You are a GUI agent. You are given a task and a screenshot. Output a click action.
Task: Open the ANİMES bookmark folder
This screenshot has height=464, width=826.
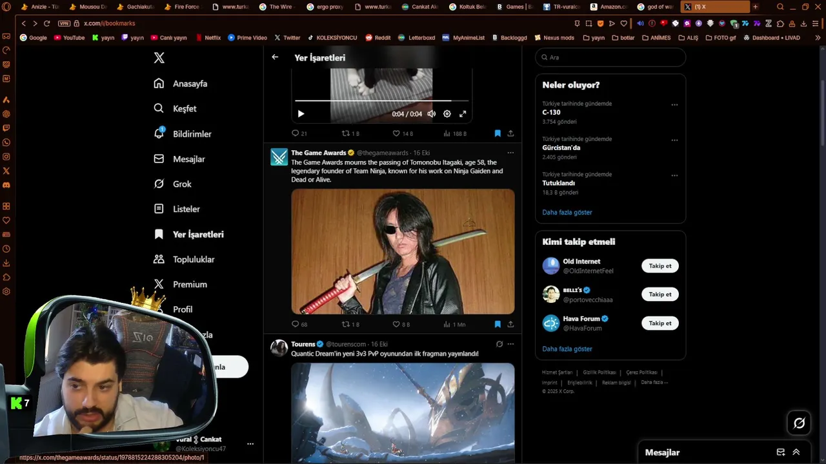tap(656, 38)
